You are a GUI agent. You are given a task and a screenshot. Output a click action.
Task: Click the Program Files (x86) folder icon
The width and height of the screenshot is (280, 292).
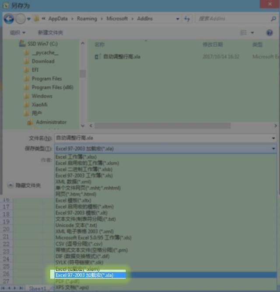pyautogui.click(x=27, y=87)
